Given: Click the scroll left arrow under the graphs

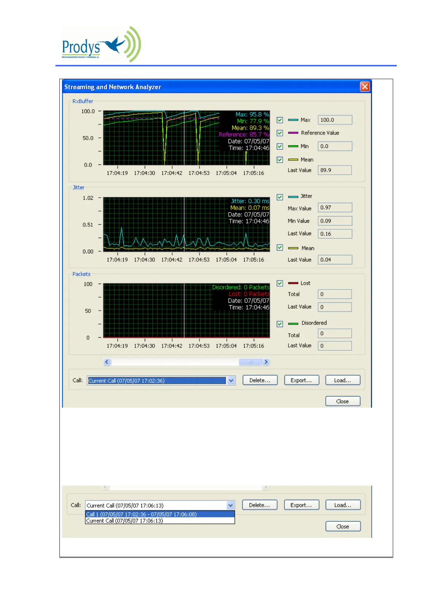Looking at the screenshot, I should point(107,362).
